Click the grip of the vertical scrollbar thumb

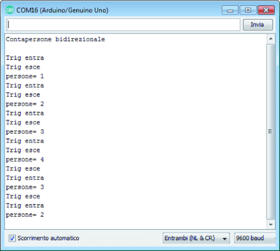[270, 131]
